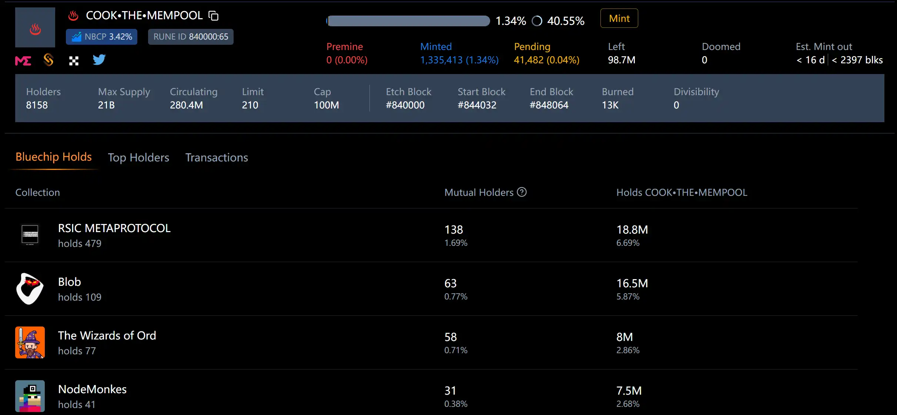Viewport: 897px width, 415px height.
Task: Click the Divisibility value 0
Action: [x=676, y=105]
